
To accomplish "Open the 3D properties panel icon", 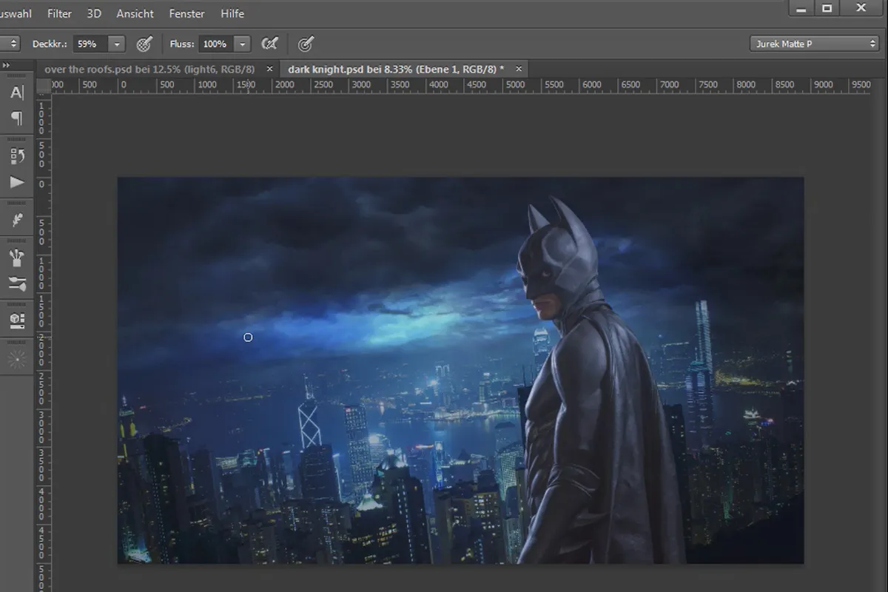I will [x=17, y=320].
